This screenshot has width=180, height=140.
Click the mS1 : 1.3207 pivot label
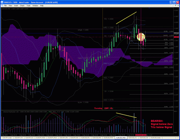point(109,78)
